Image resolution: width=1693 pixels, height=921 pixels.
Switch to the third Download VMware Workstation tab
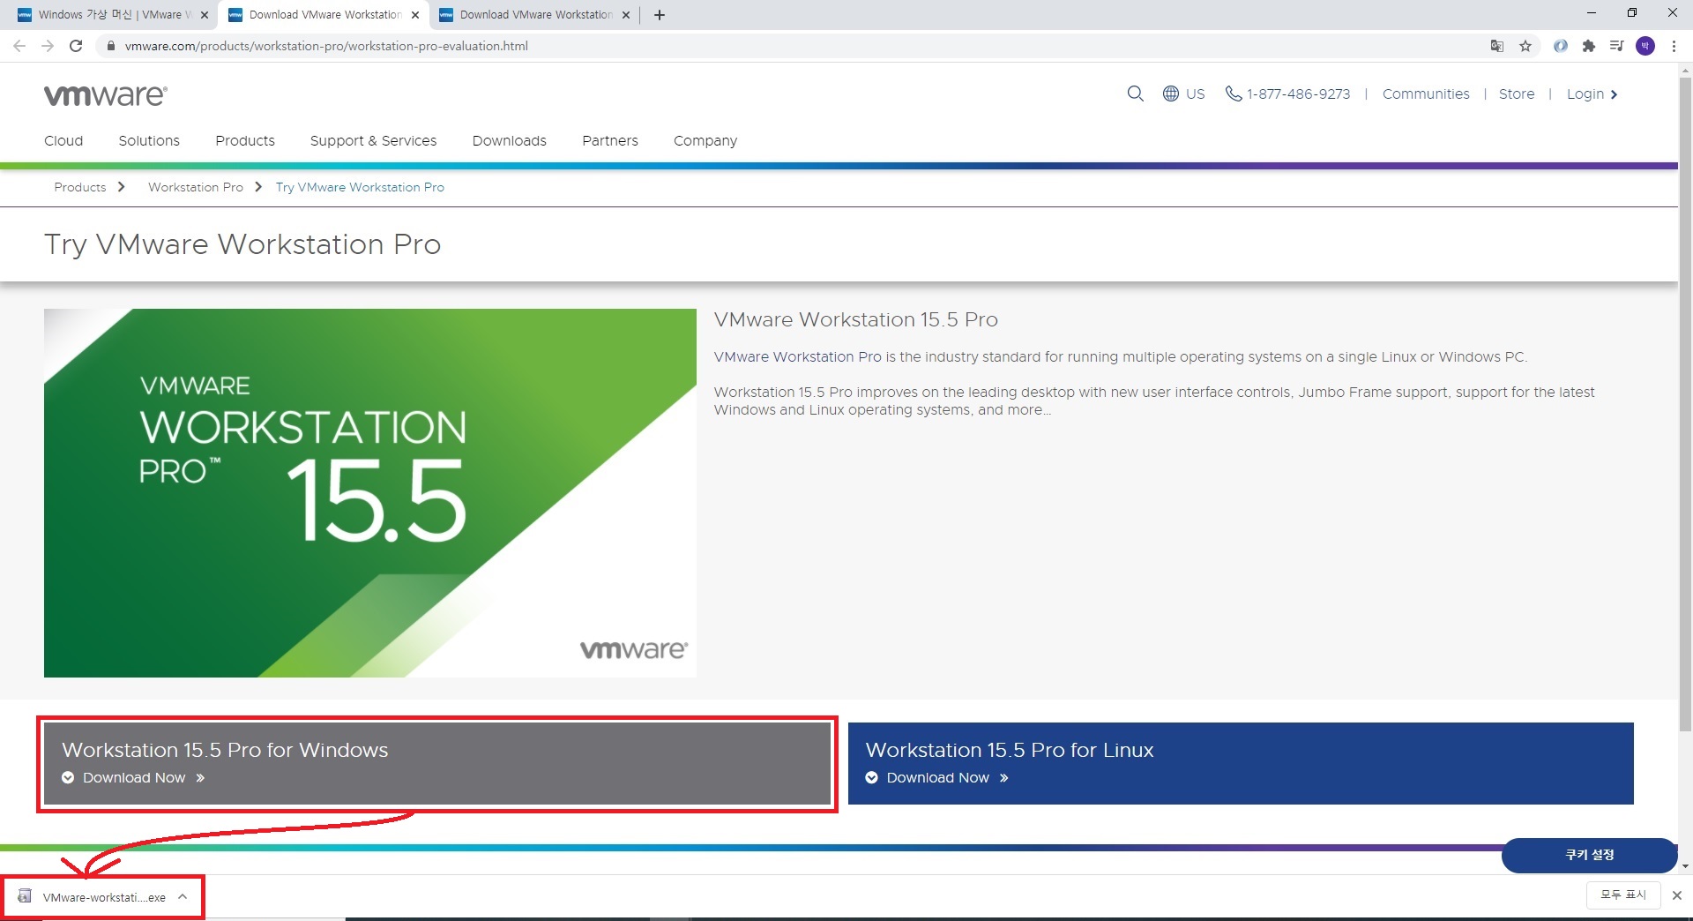click(x=534, y=15)
